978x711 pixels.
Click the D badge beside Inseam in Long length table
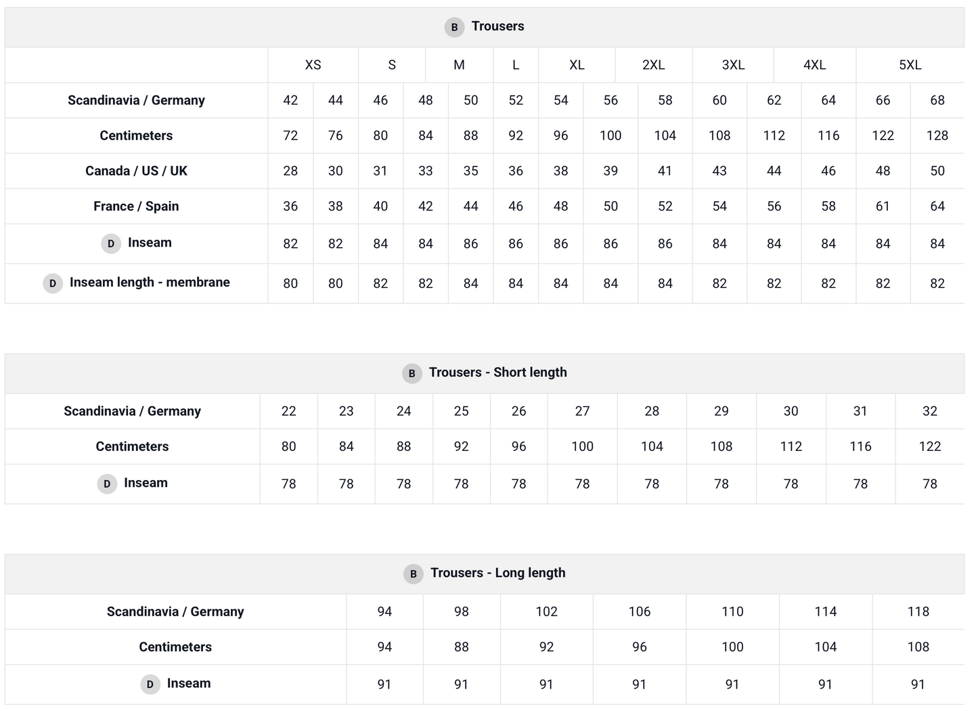(150, 684)
